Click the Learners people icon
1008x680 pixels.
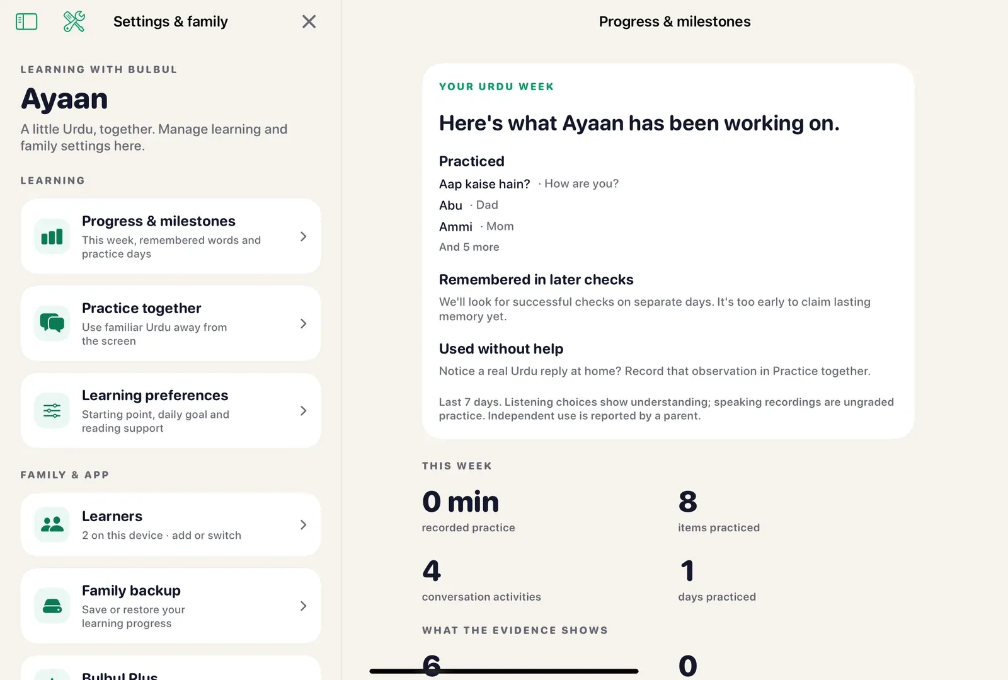[x=52, y=524]
